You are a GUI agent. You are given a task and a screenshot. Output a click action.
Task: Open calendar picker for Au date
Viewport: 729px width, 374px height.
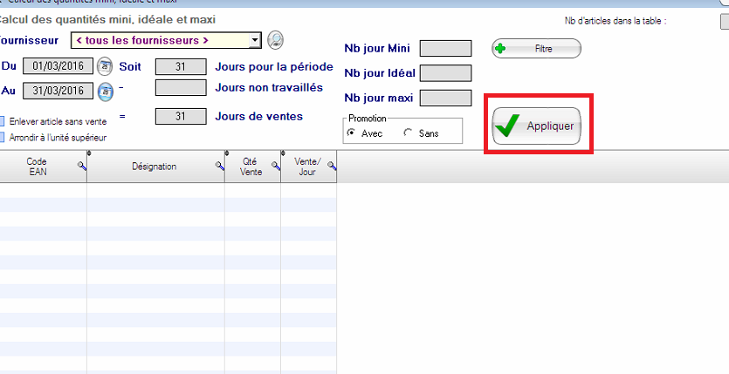pyautogui.click(x=105, y=91)
